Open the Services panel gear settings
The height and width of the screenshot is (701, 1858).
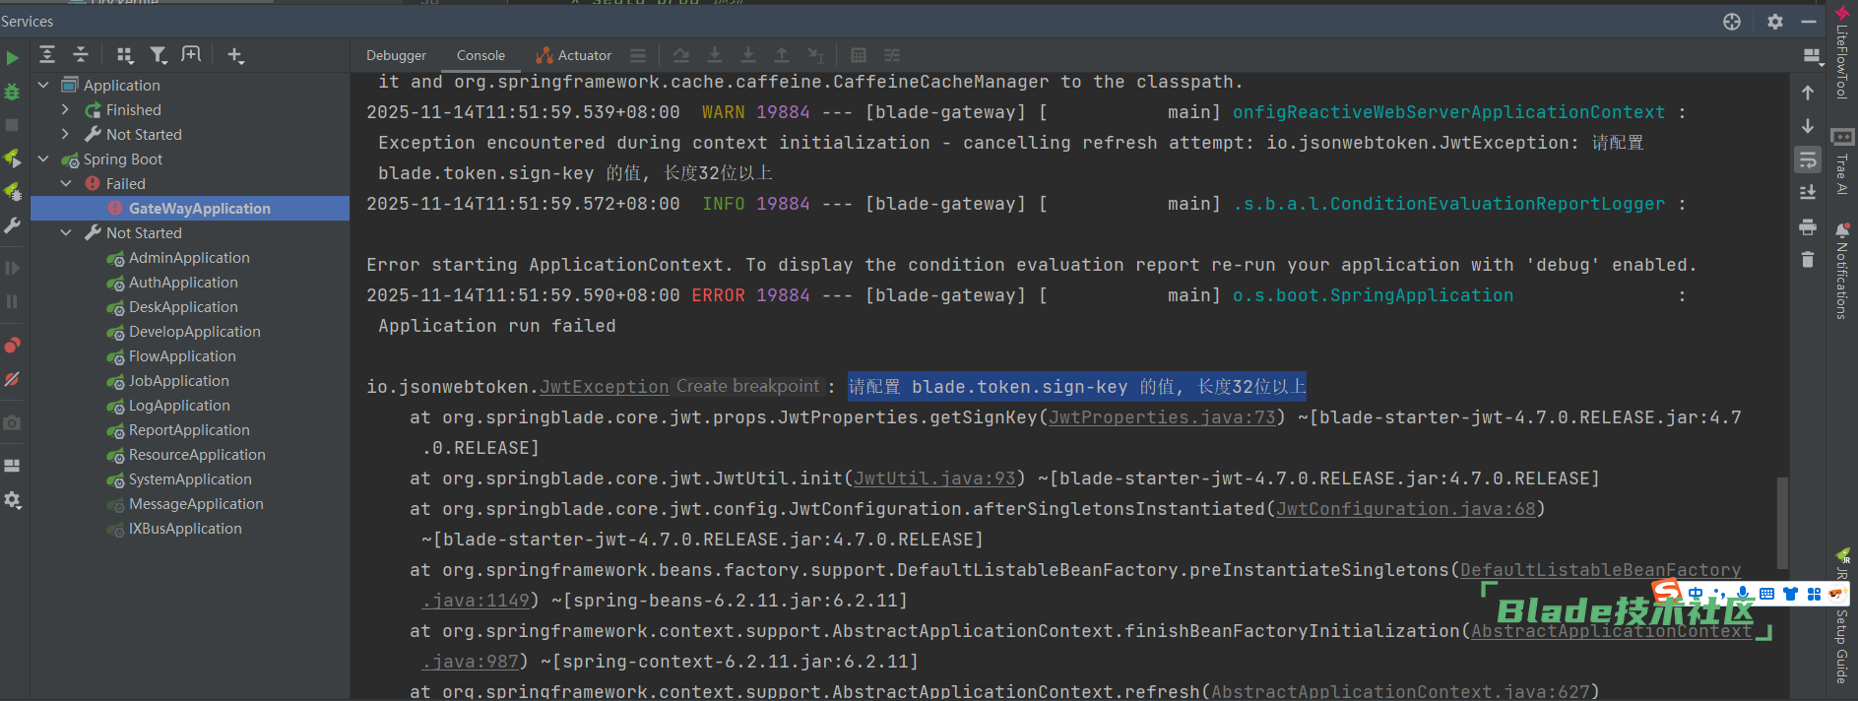pos(1774,22)
